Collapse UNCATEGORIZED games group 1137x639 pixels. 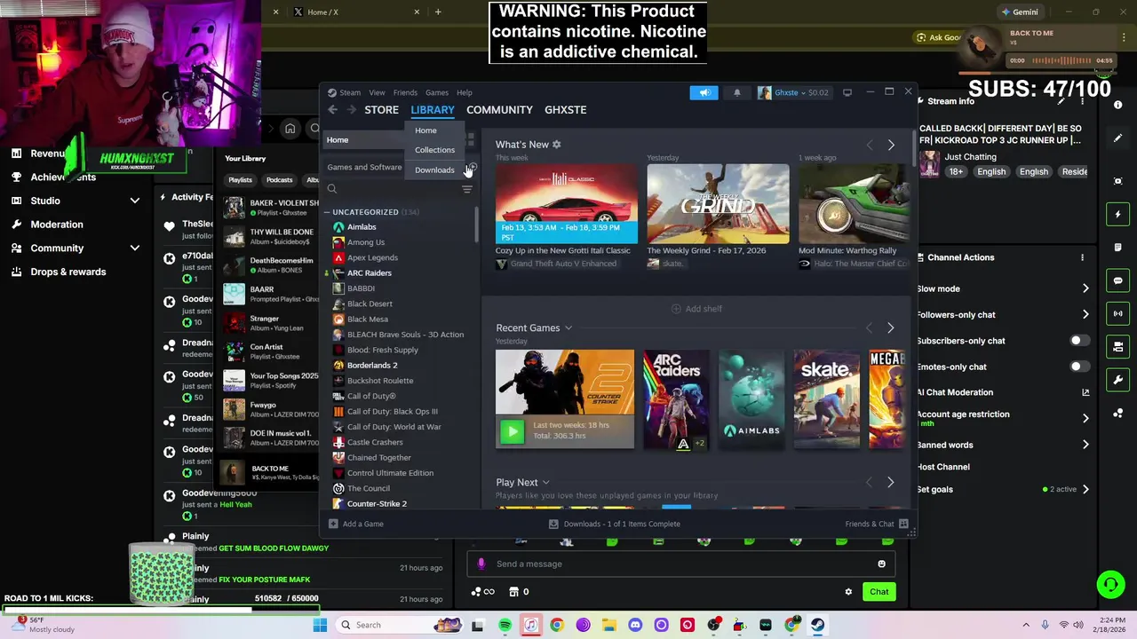(x=327, y=212)
